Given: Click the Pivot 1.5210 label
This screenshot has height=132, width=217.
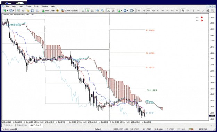Looking at the screenshot, I should [152, 90].
